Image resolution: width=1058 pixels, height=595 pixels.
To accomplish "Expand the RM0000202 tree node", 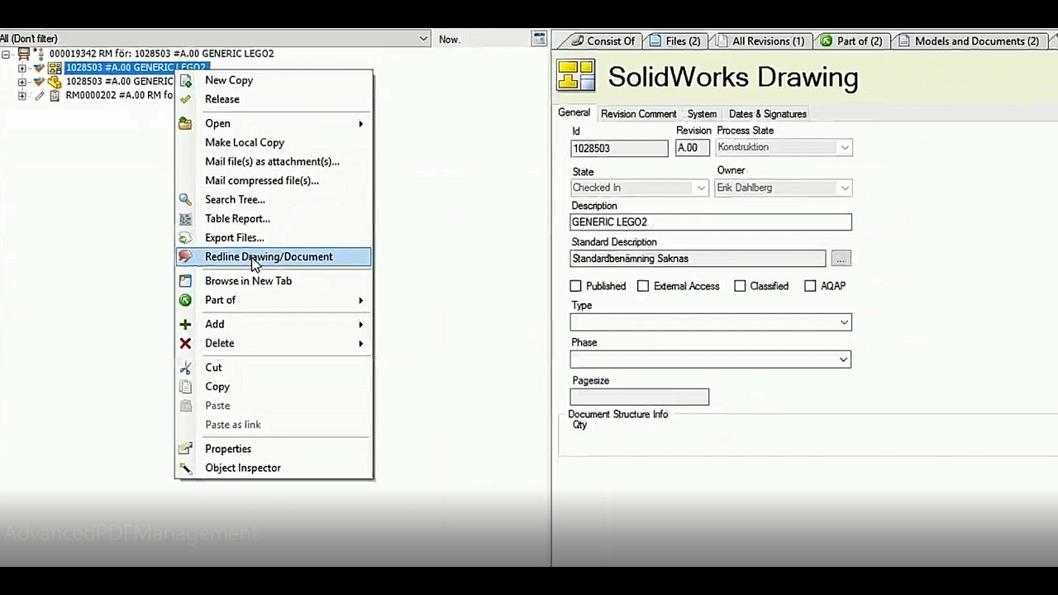I will (x=22, y=95).
